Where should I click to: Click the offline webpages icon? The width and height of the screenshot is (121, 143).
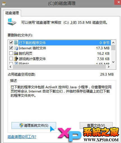tap(16, 53)
